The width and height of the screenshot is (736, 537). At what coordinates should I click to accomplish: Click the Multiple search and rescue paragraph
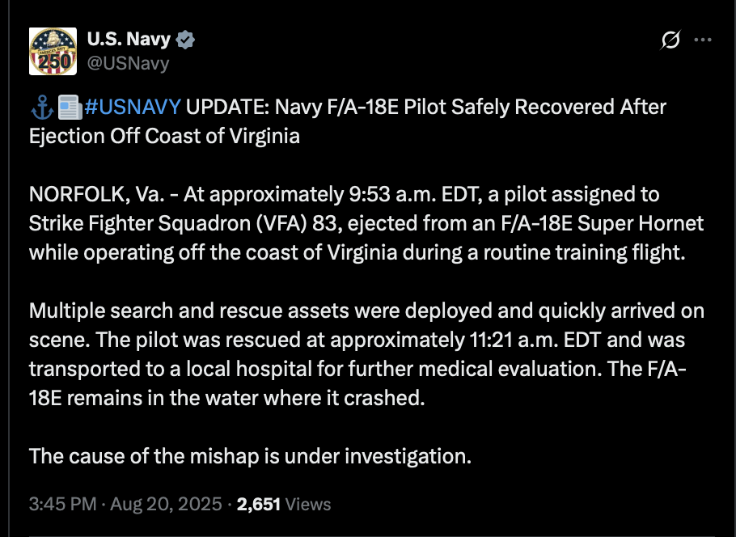pos(366,354)
